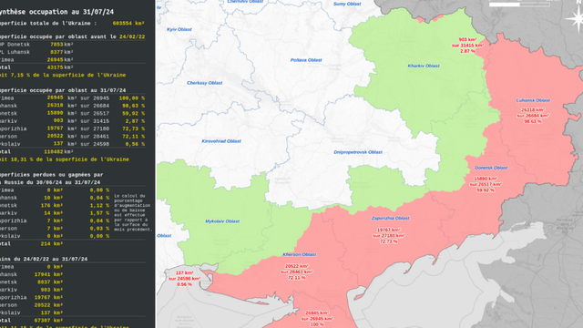This screenshot has height=328, width=583.
Task: Click the 603554 km² total area value
Action: [128, 23]
